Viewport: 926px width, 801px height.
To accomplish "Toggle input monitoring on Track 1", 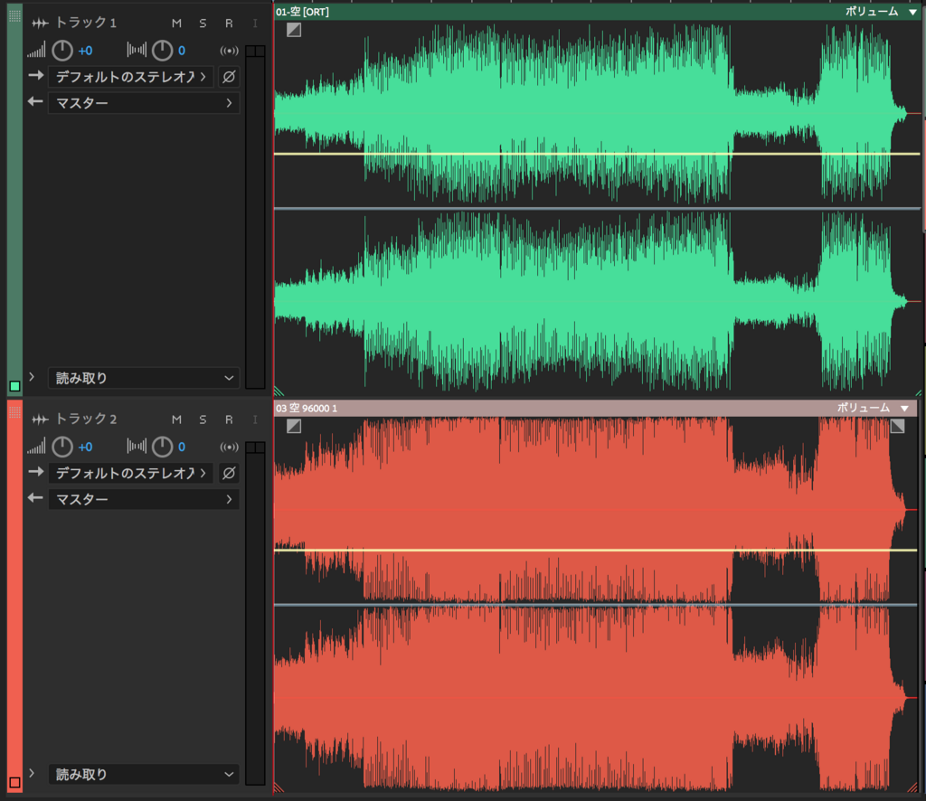I will coord(255,23).
